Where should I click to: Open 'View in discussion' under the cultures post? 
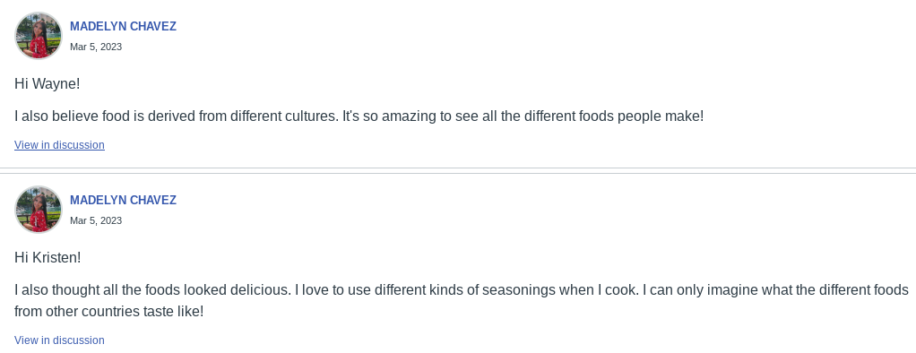pos(59,145)
